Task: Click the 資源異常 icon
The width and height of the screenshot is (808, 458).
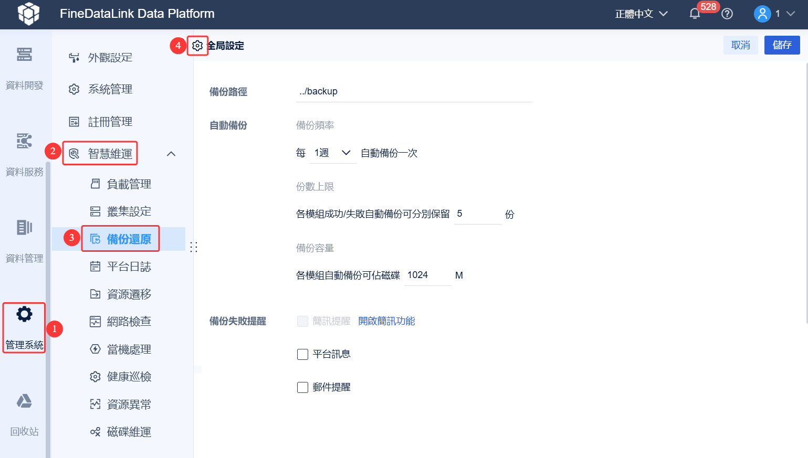Action: 95,404
